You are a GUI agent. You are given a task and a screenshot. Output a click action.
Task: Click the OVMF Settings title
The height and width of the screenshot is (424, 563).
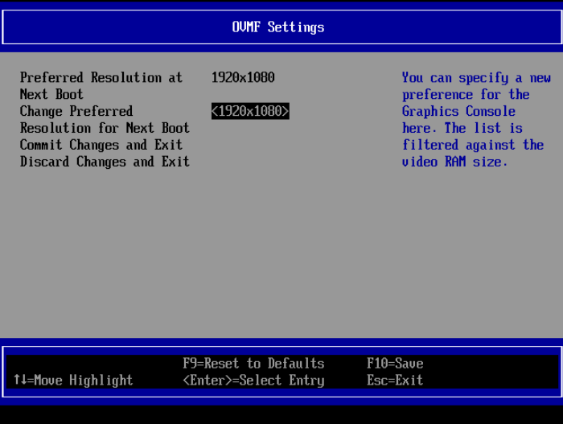[278, 27]
